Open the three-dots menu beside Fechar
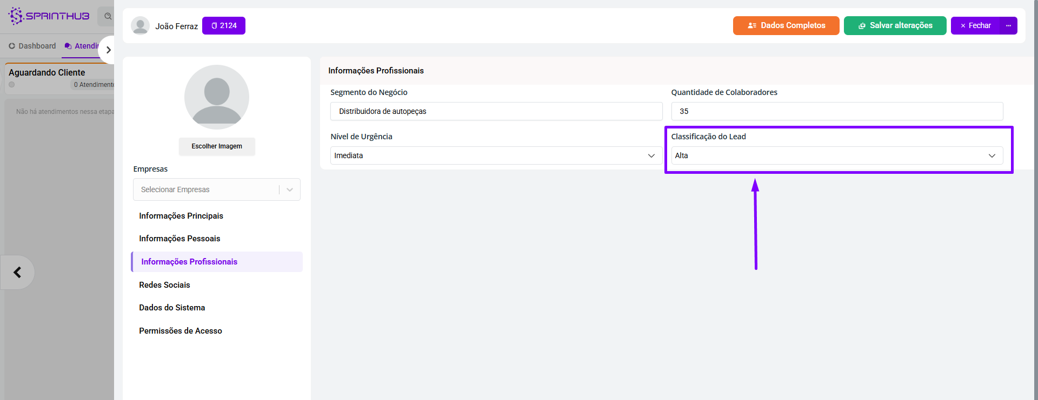Image resolution: width=1038 pixels, height=400 pixels. (x=1008, y=25)
